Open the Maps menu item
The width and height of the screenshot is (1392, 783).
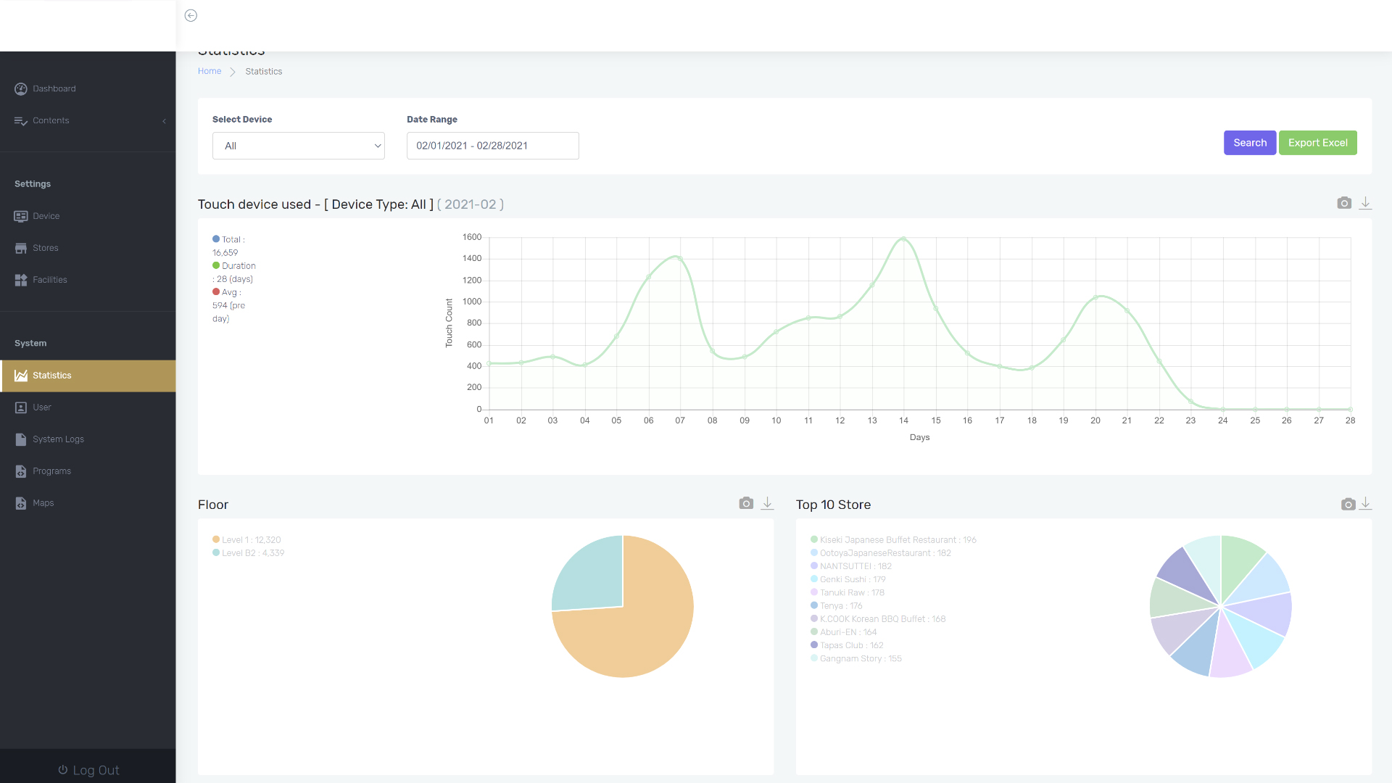coord(43,503)
